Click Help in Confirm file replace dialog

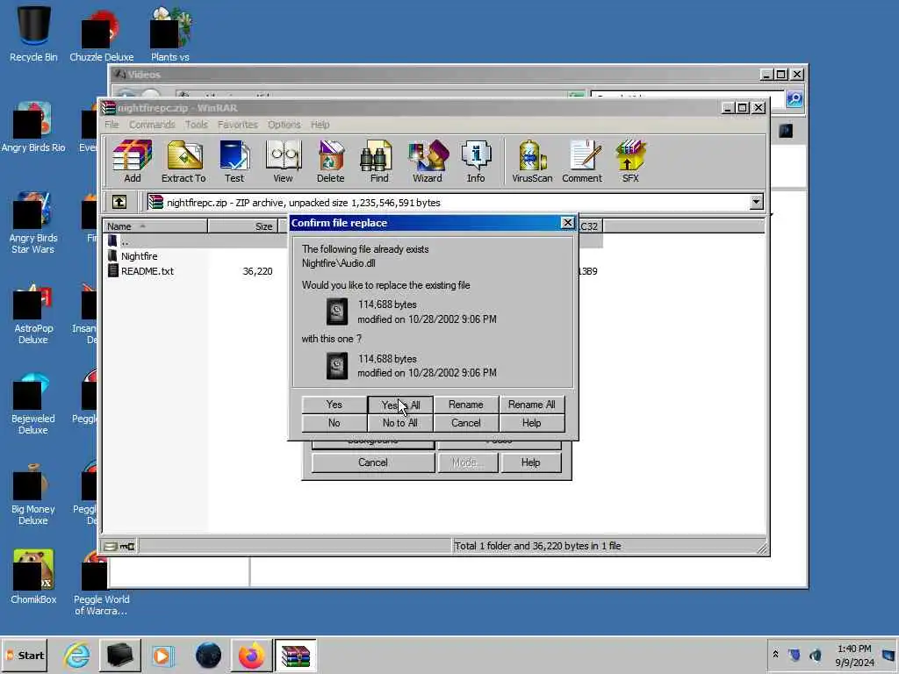531,423
